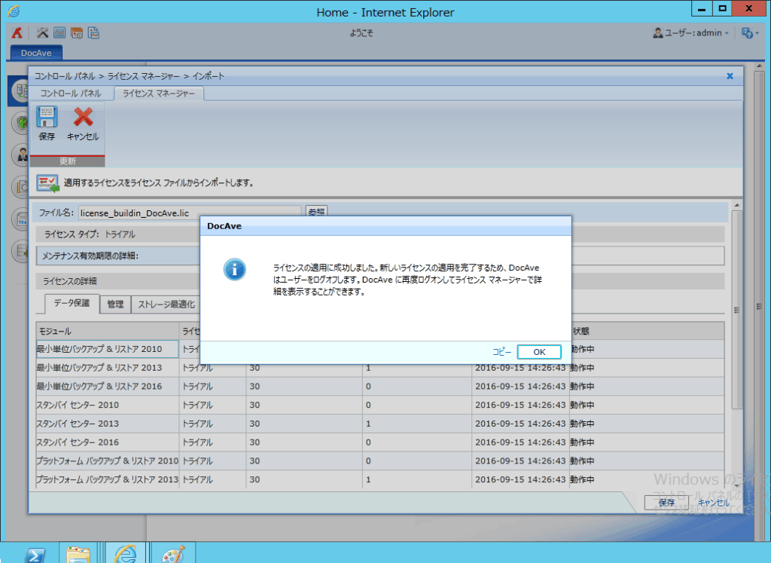Click the ファイル名 input field
The image size is (771, 563).
point(190,213)
